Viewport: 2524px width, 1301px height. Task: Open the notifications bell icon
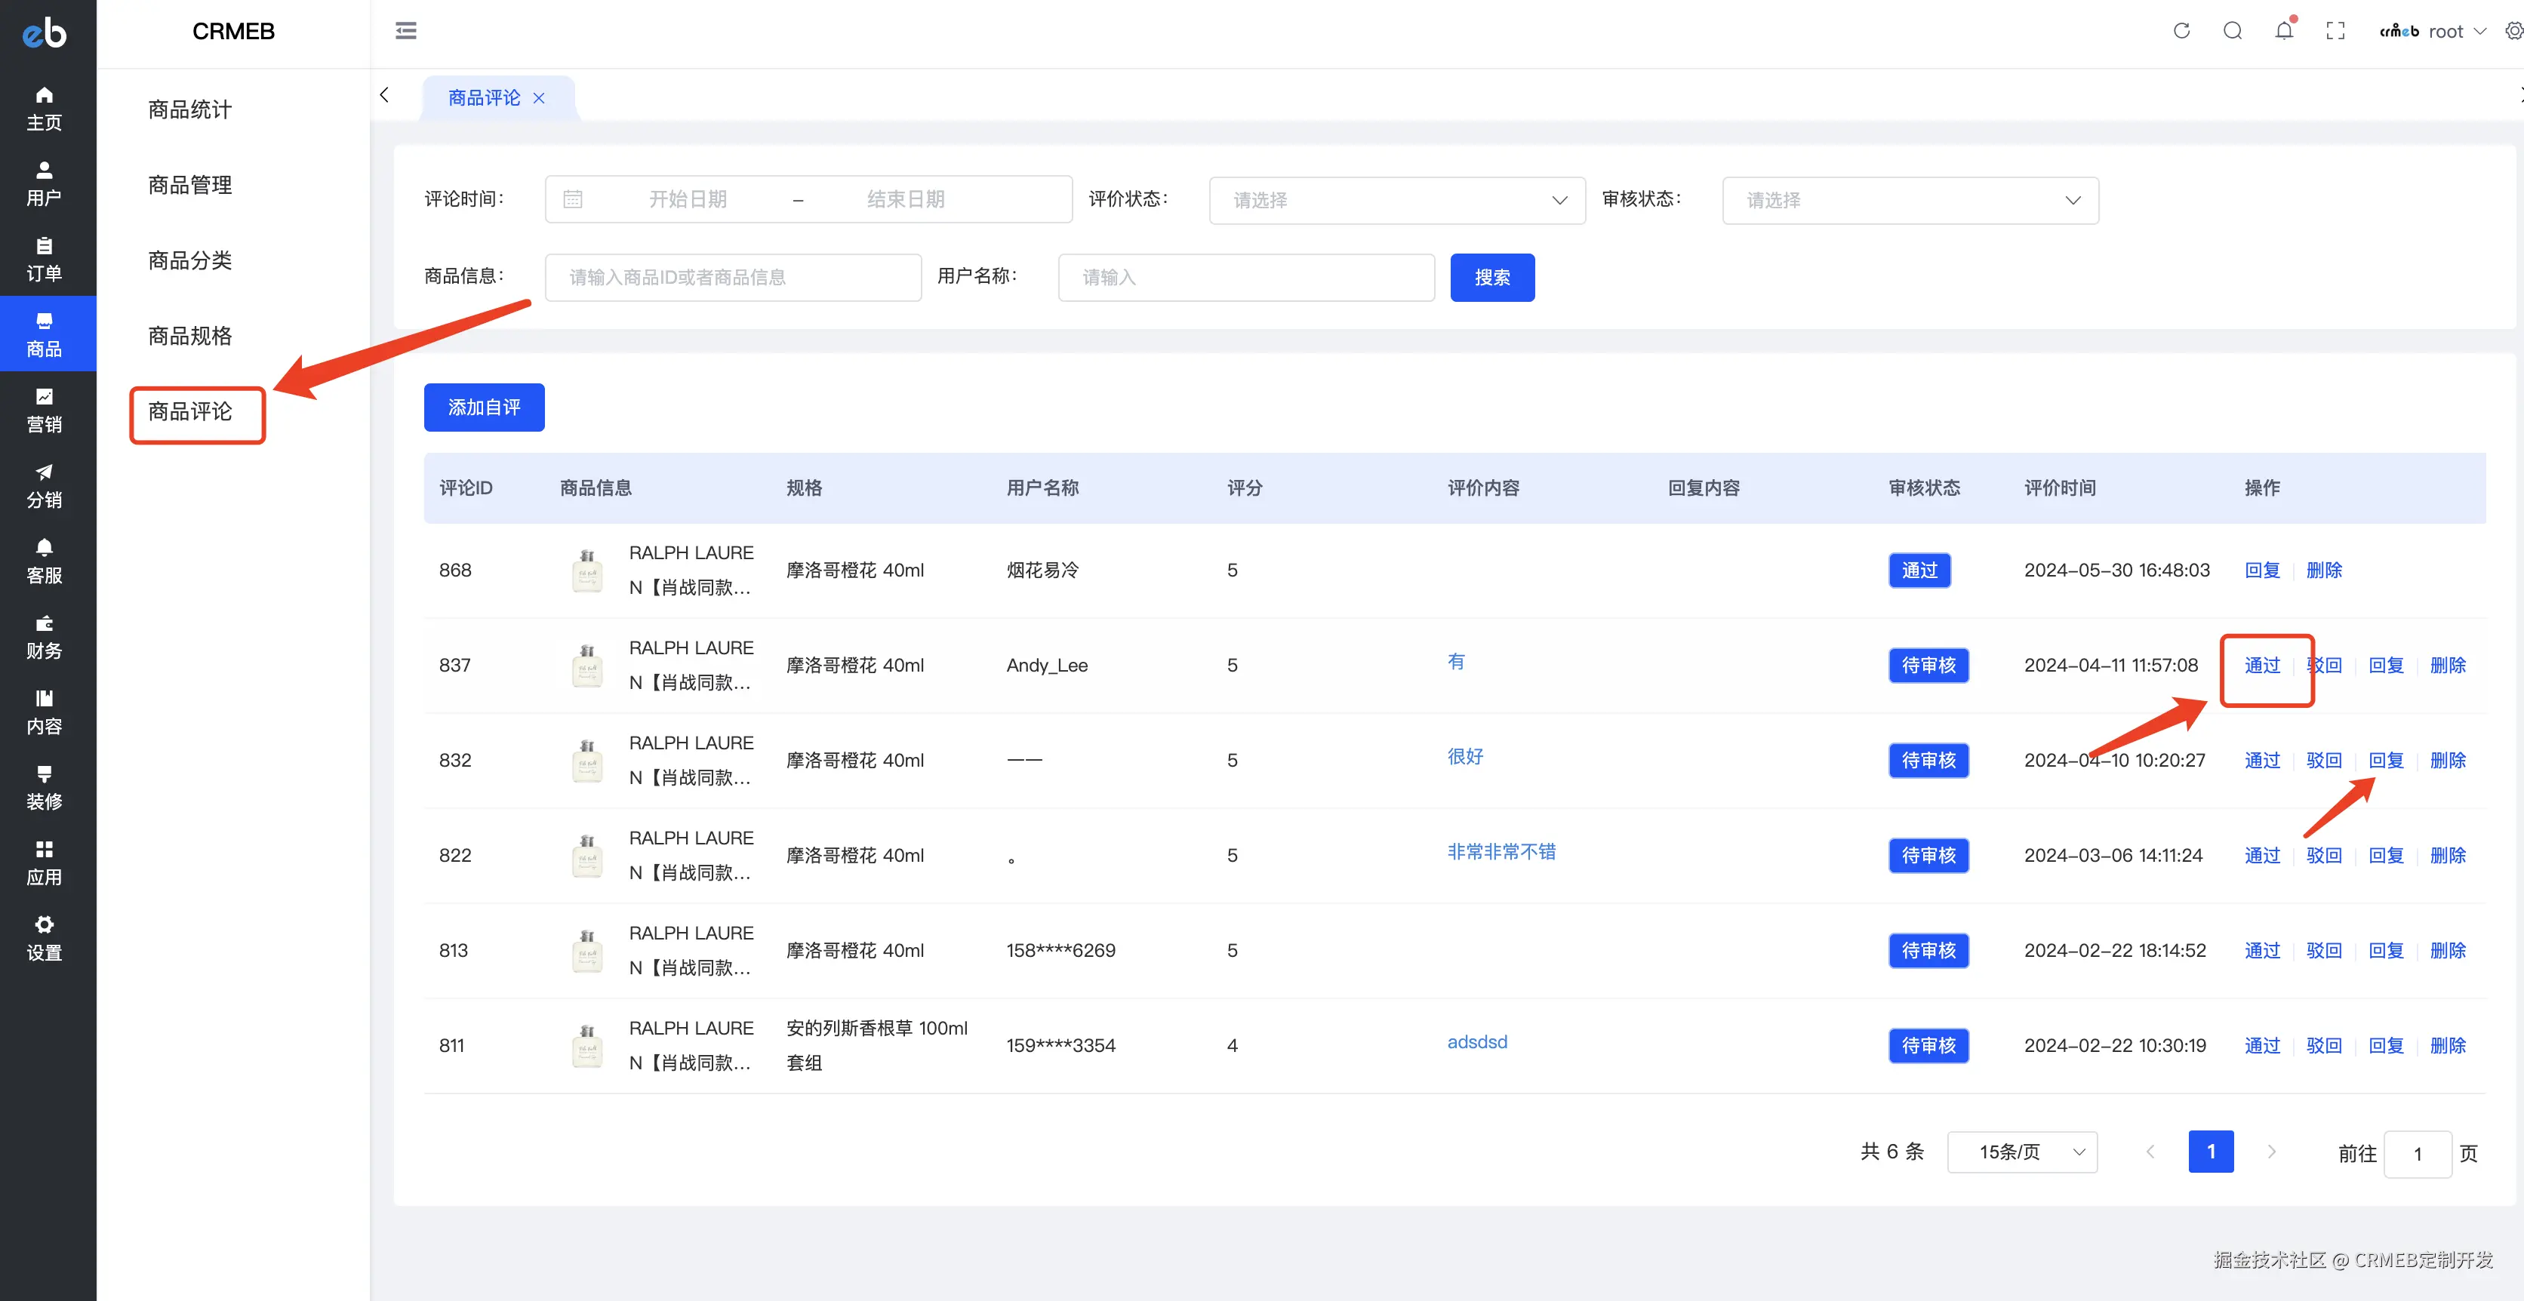tap(2284, 30)
